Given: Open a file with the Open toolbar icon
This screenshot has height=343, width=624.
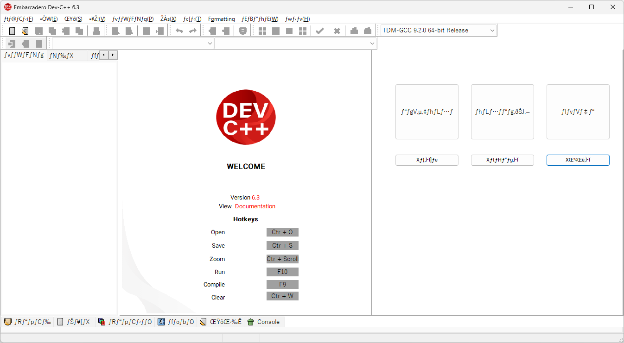Looking at the screenshot, I should (25, 30).
